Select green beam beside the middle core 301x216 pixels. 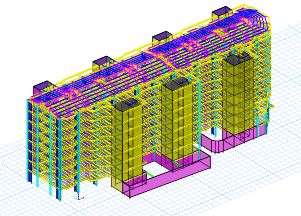(177, 164)
